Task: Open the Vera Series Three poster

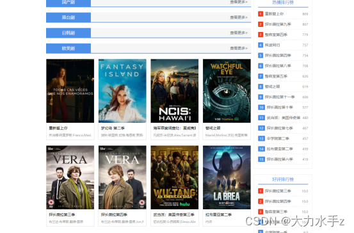Action: pyautogui.click(x=70, y=177)
